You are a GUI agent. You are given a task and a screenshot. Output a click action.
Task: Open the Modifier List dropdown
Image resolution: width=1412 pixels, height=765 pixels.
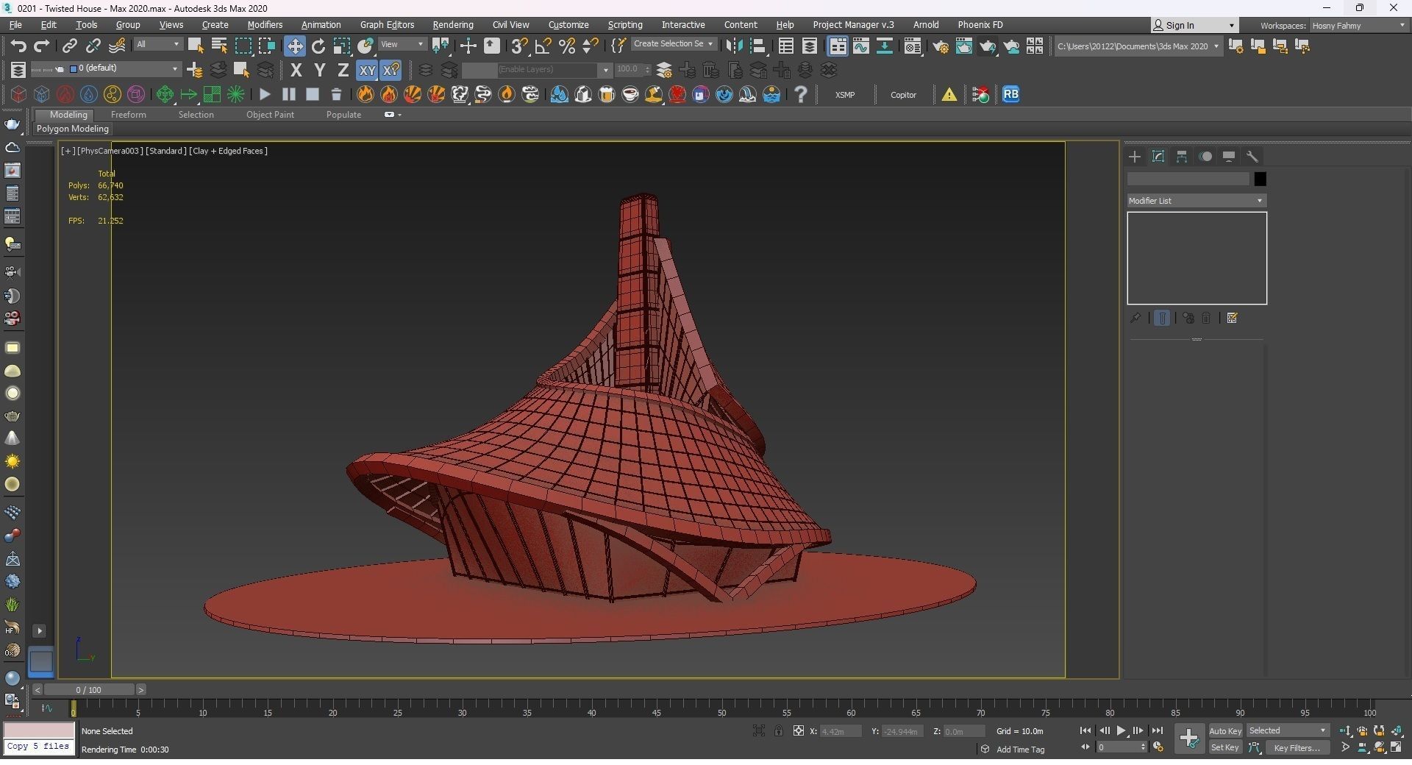click(x=1197, y=201)
